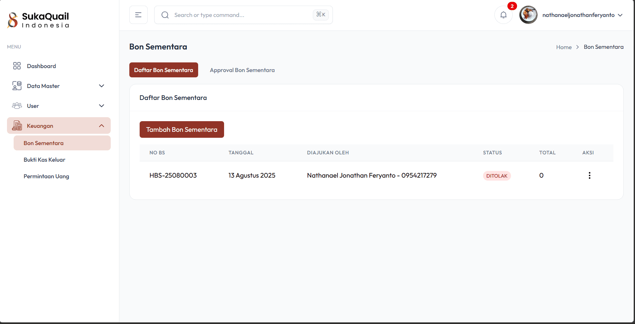This screenshot has height=324, width=635.
Task: Collapse the Keuangan menu chevron
Action: click(102, 125)
